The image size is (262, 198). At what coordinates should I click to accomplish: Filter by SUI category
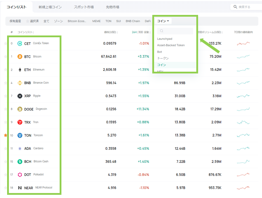[119, 21]
